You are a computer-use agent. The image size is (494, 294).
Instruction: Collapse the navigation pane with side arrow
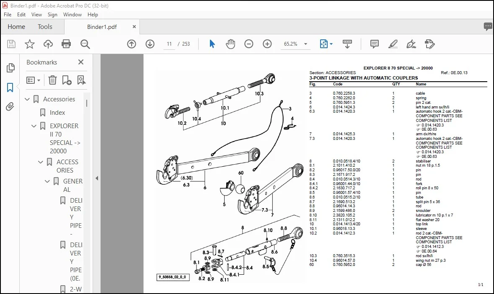[x=97, y=178]
